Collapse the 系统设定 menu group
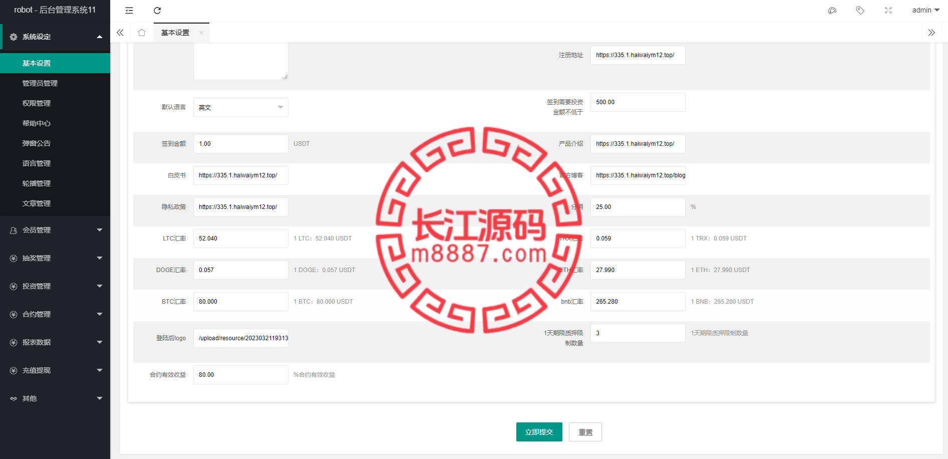Image resolution: width=948 pixels, height=459 pixels. pyautogui.click(x=100, y=37)
